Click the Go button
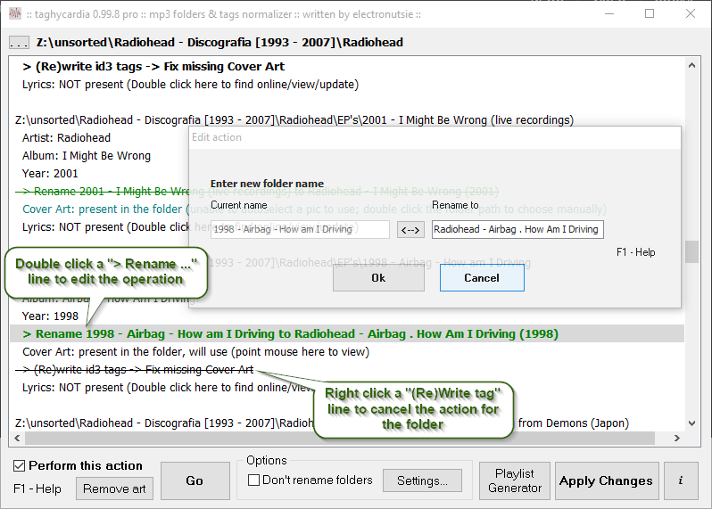 (195, 480)
